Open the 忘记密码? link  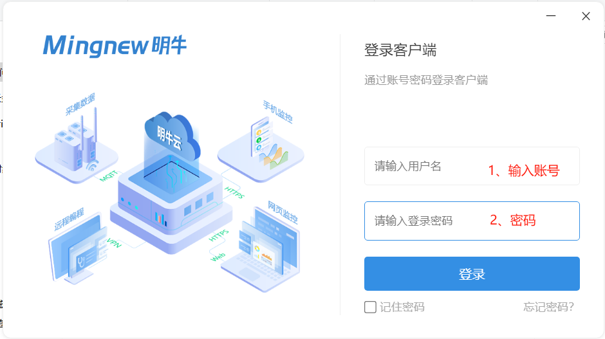[548, 307]
